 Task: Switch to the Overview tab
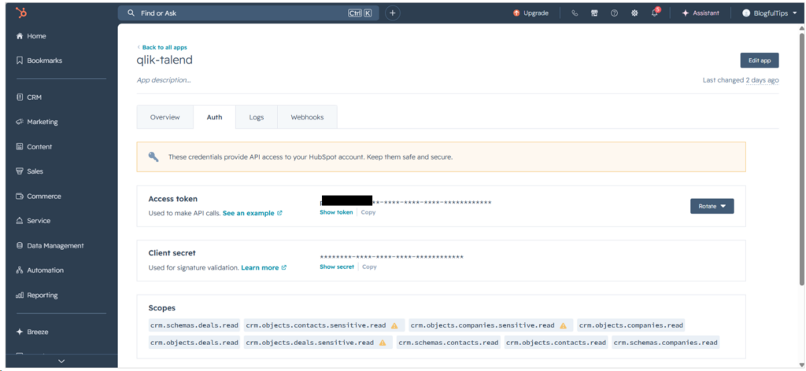coord(165,117)
